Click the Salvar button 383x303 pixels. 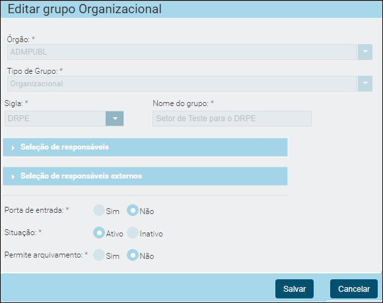pyautogui.click(x=295, y=289)
